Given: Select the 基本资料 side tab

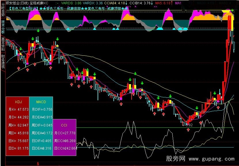Looking at the screenshot, I should click(3, 44).
